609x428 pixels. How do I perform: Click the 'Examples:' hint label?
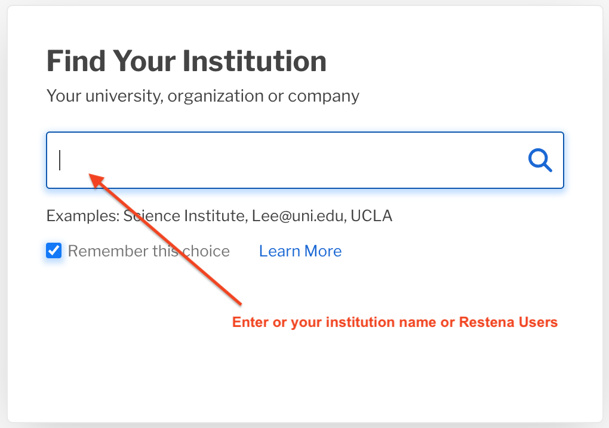pyautogui.click(x=83, y=216)
